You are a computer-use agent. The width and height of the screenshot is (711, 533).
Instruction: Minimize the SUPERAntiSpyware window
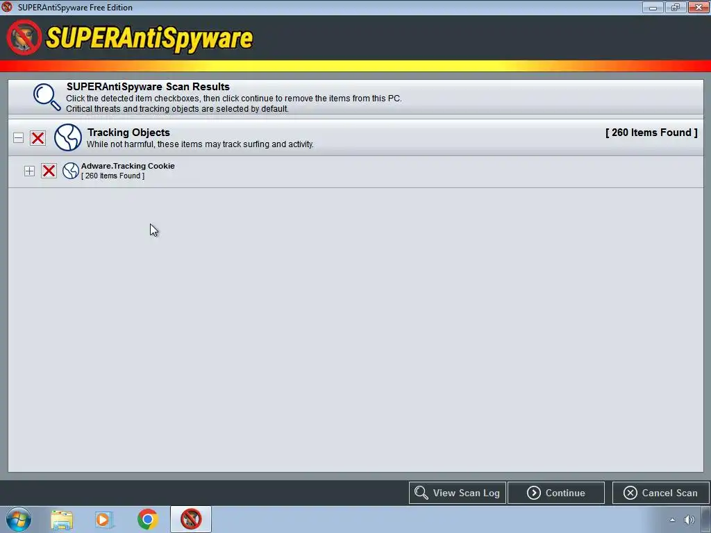coord(653,7)
